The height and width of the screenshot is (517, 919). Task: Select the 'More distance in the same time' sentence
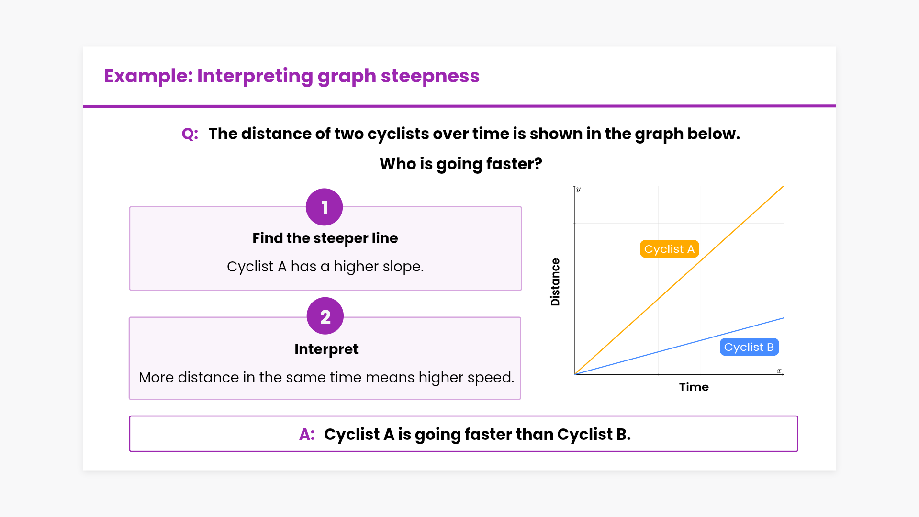coord(326,377)
